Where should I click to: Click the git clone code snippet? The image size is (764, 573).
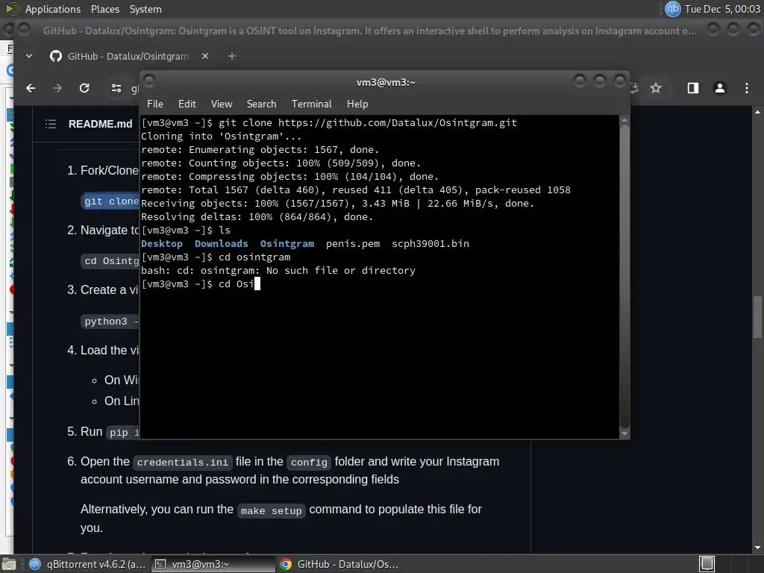click(110, 201)
